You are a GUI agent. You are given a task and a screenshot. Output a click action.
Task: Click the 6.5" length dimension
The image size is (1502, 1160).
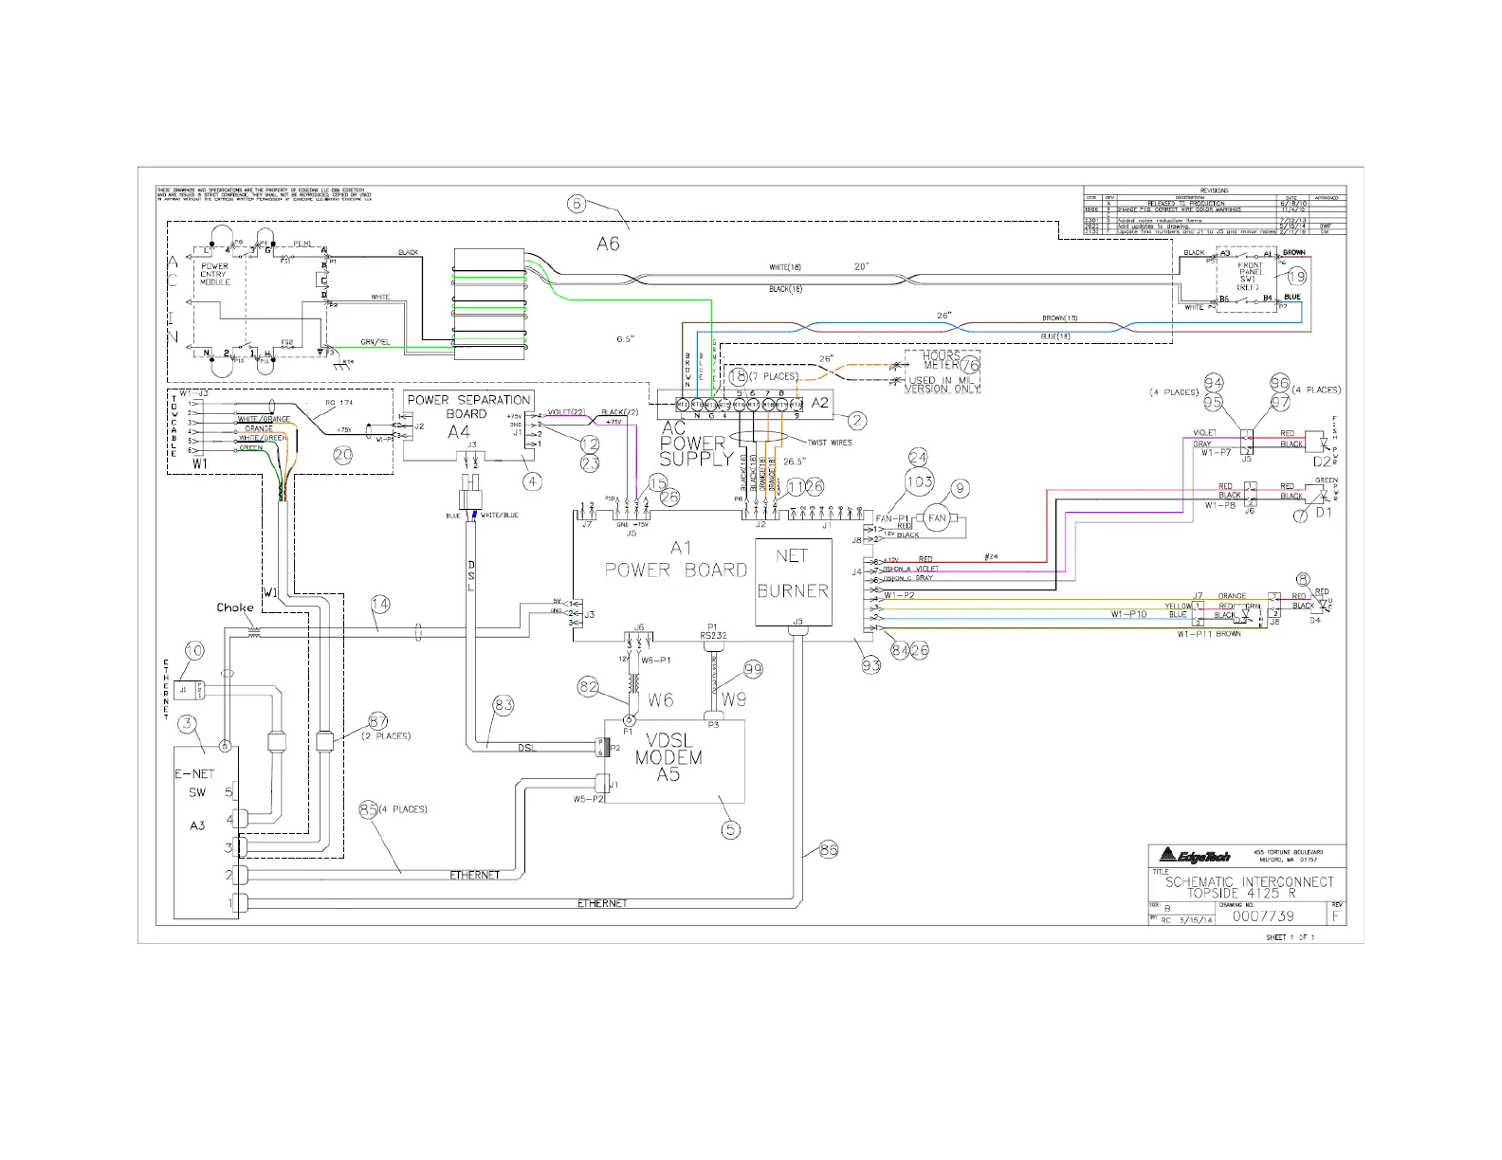(x=626, y=338)
